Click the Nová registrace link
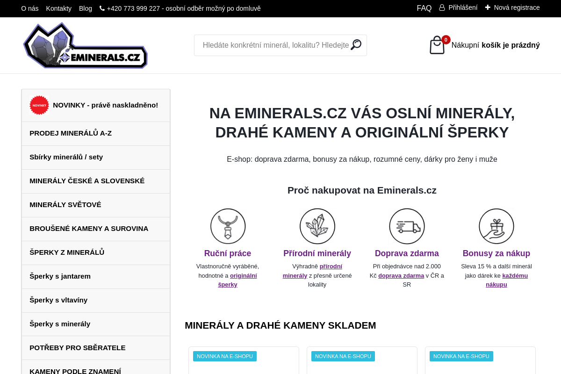This screenshot has height=374, width=561. 517,7
